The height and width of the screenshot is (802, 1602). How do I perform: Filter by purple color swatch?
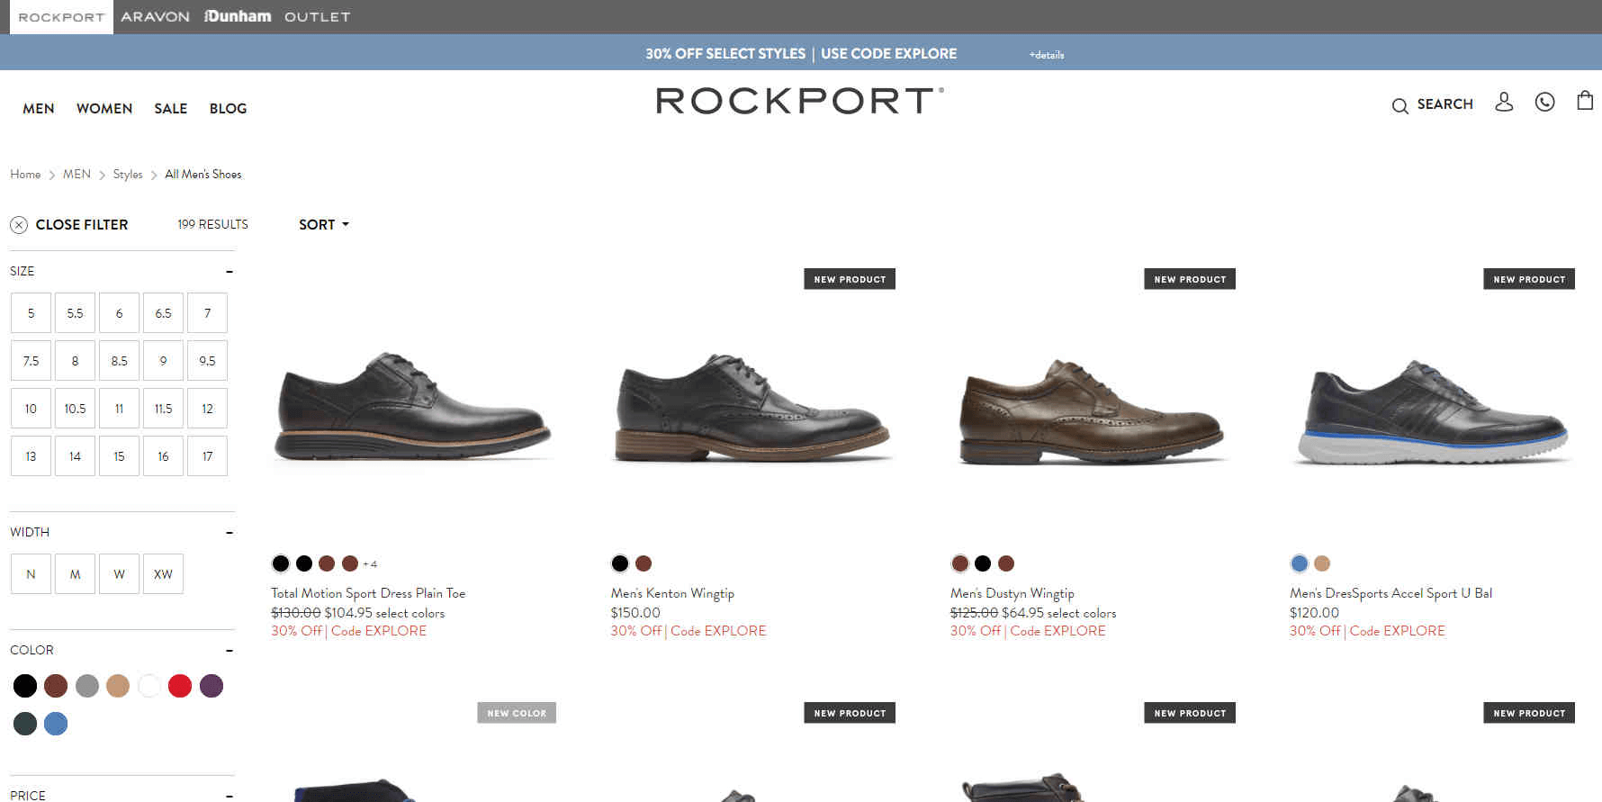pos(211,686)
